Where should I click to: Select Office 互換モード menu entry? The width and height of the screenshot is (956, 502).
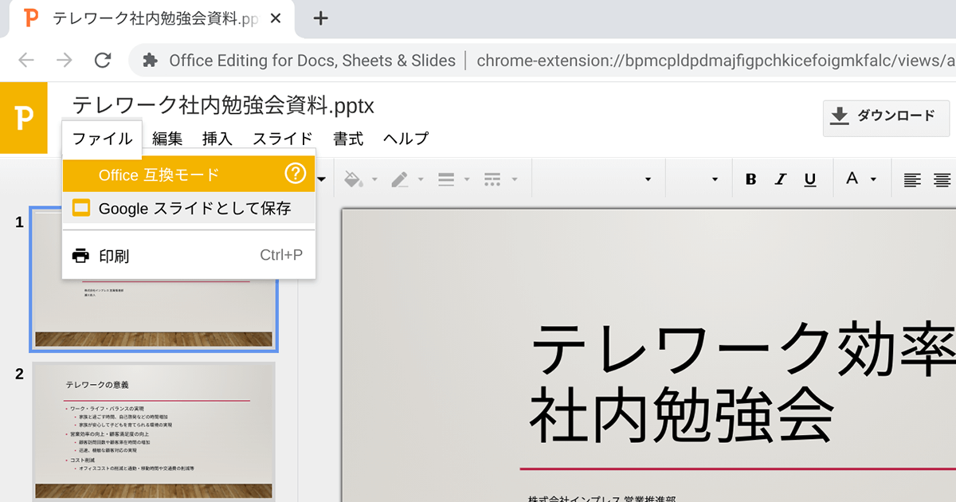tap(189, 175)
